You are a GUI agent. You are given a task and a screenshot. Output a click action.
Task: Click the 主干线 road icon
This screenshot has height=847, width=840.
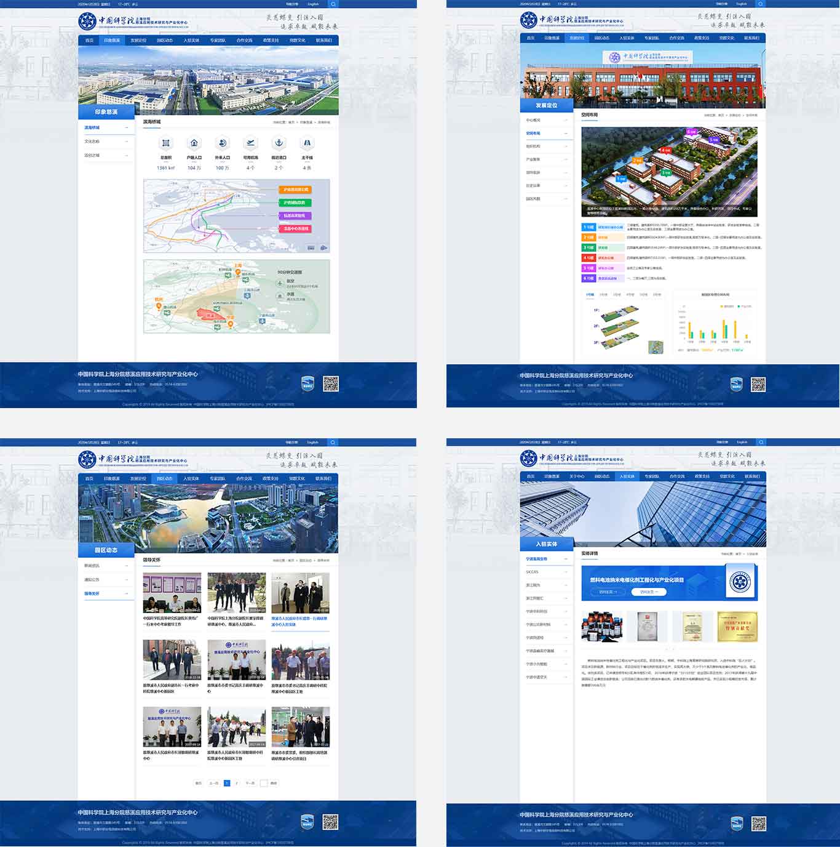click(307, 143)
